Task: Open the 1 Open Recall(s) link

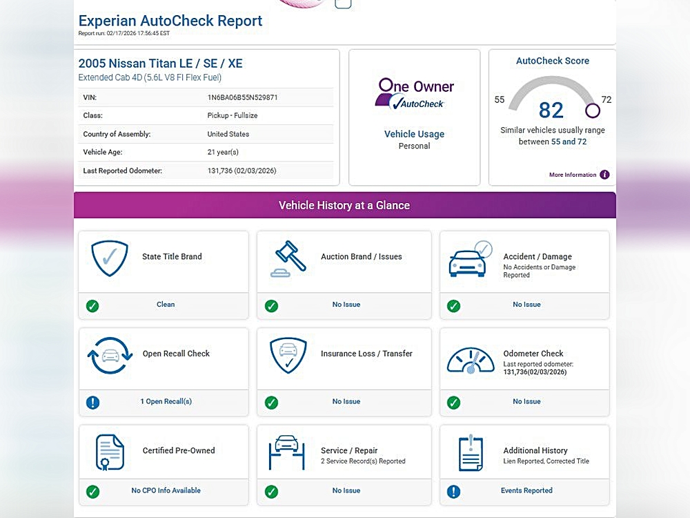Action: [166, 401]
